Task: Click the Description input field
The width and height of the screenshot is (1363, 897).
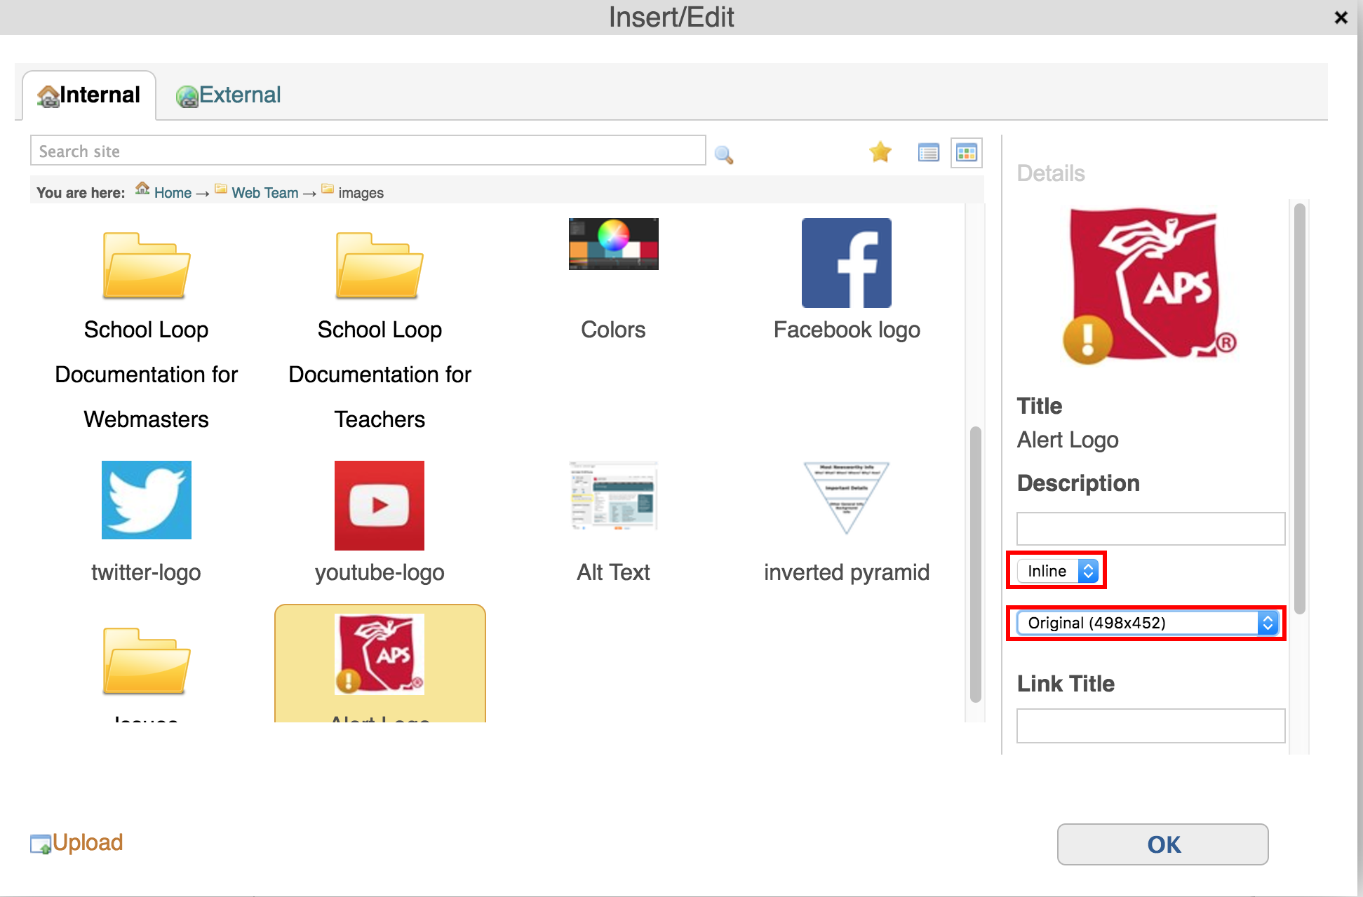Action: click(1150, 529)
